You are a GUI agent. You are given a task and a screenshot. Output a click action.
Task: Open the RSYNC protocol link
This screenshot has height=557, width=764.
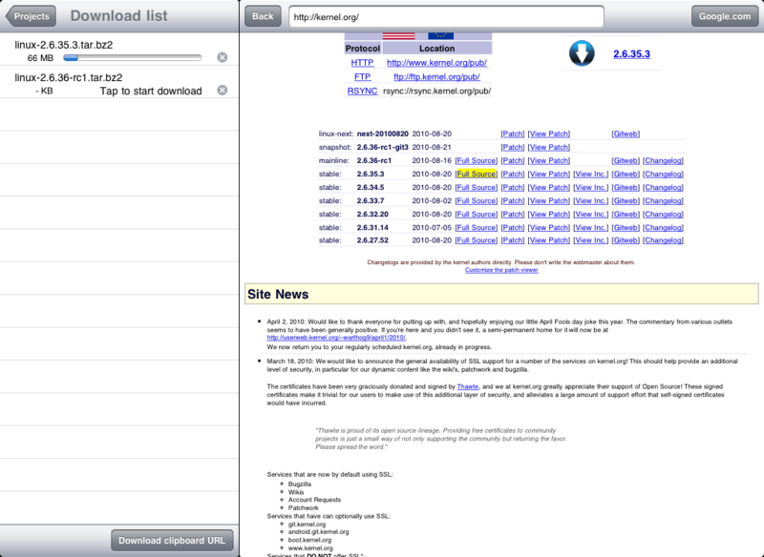(362, 91)
